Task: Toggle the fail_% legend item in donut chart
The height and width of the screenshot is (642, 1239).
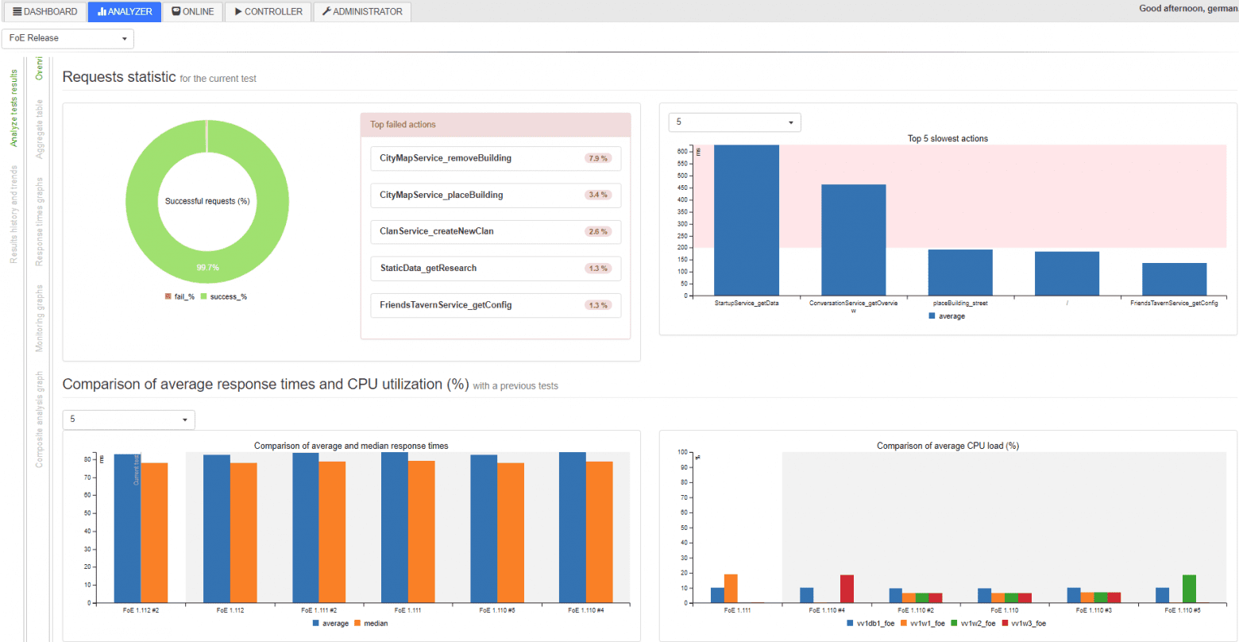Action: [x=179, y=296]
